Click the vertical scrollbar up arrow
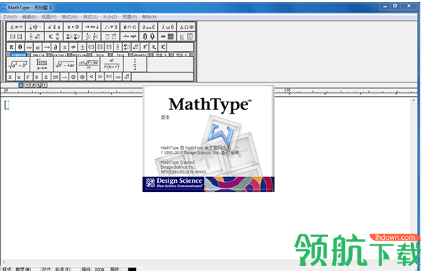The width and height of the screenshot is (421, 271). (x=414, y=100)
